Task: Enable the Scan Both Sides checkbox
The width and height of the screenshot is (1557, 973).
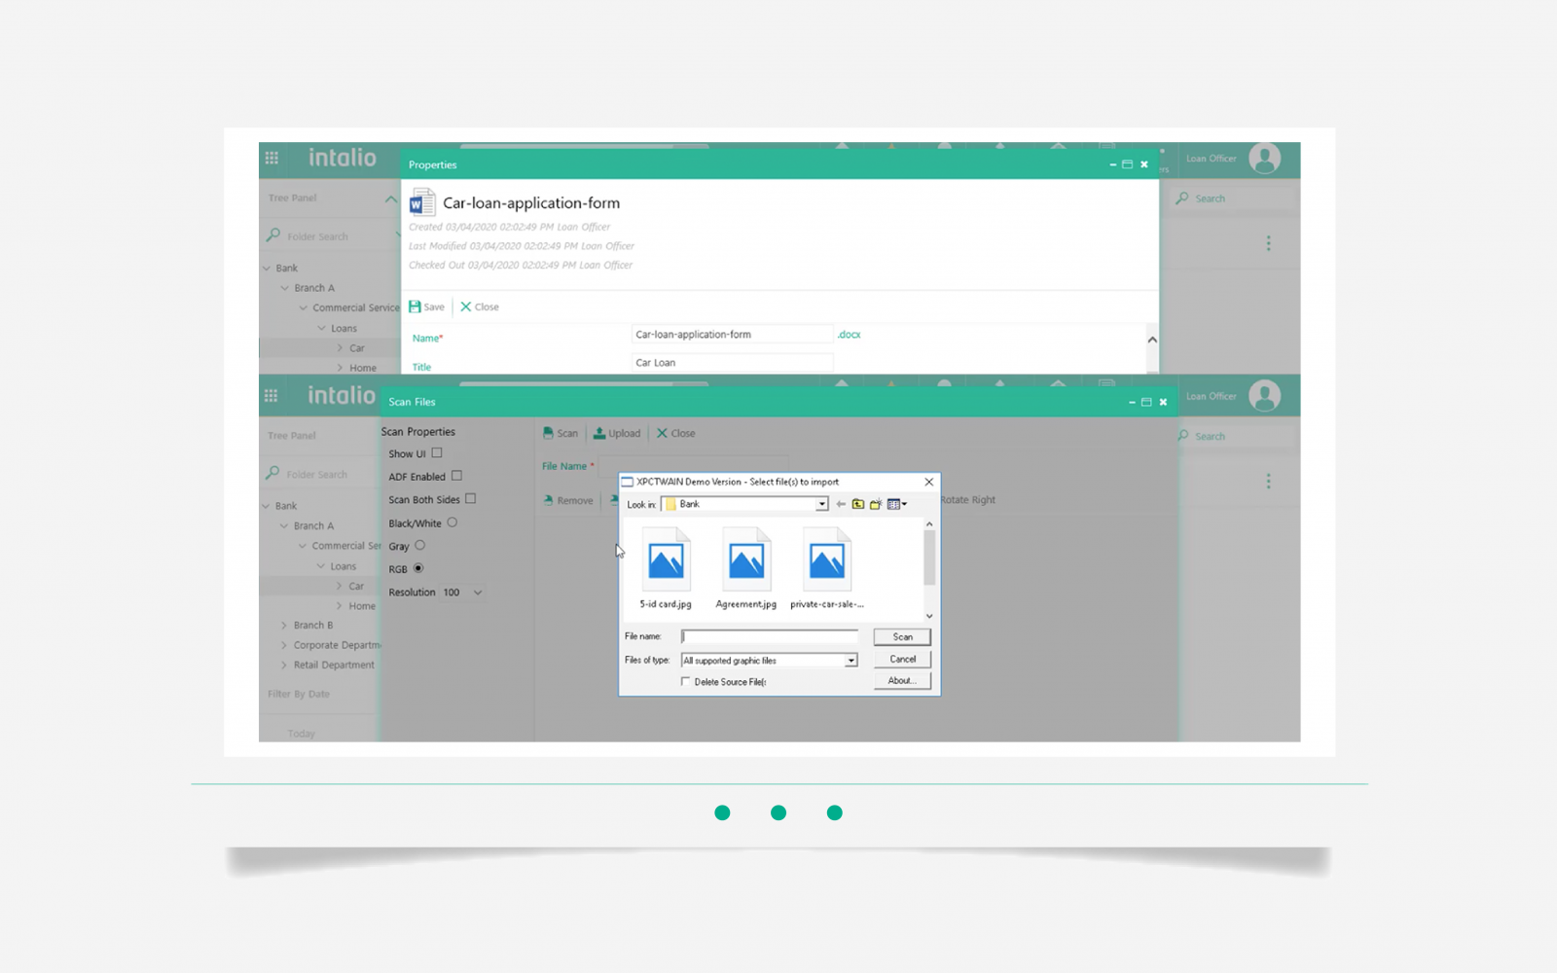Action: pos(471,498)
